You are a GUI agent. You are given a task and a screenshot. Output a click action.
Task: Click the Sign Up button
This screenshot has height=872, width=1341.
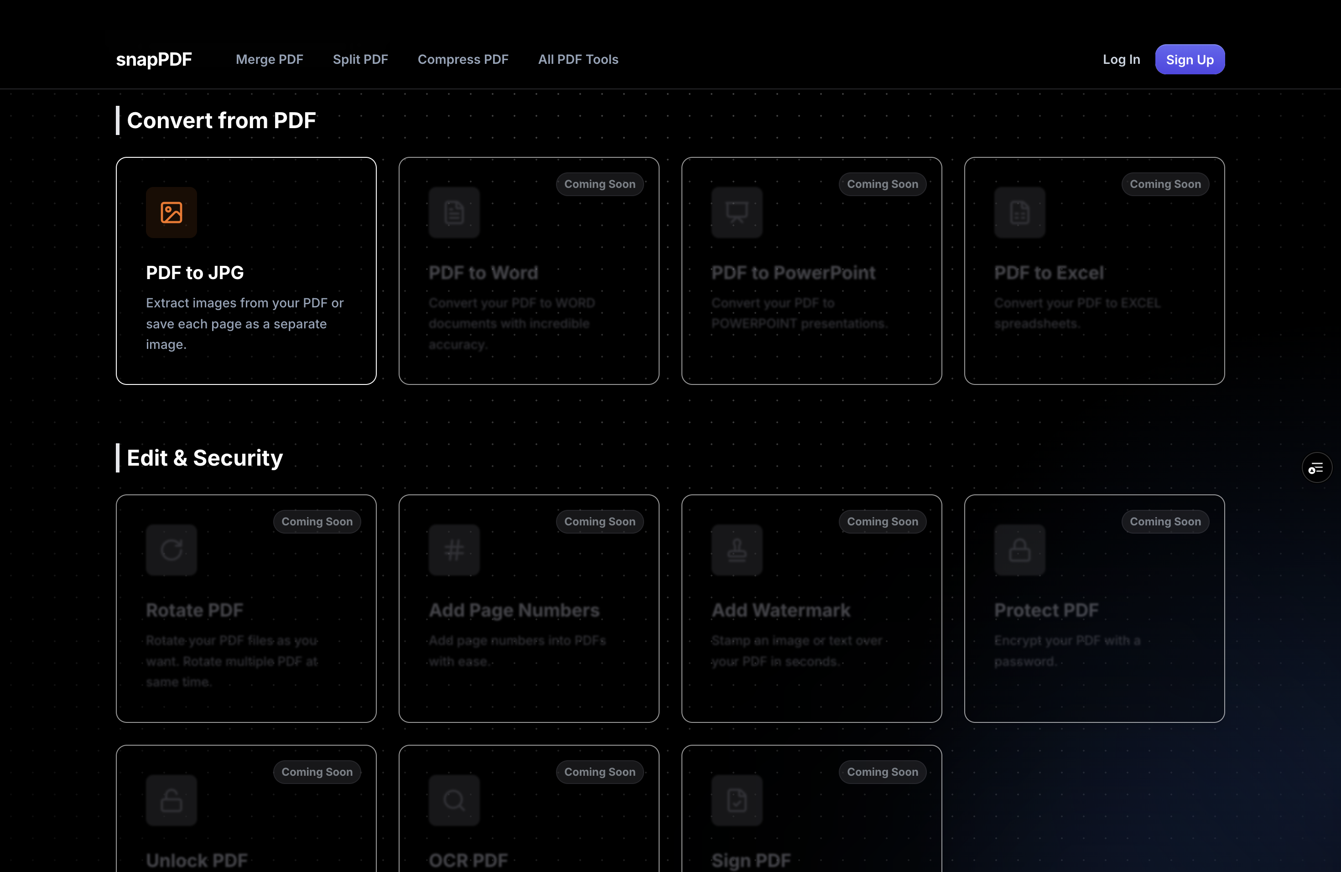[x=1190, y=59]
